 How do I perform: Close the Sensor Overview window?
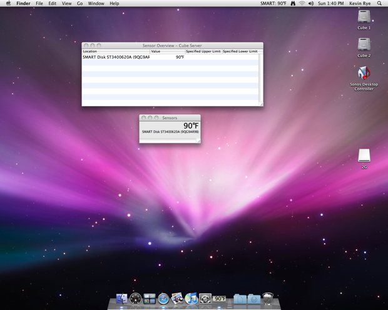[x=86, y=46]
